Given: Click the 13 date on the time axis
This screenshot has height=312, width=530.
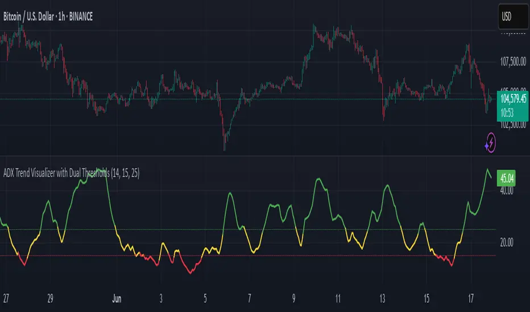Looking at the screenshot, I should click(383, 298).
